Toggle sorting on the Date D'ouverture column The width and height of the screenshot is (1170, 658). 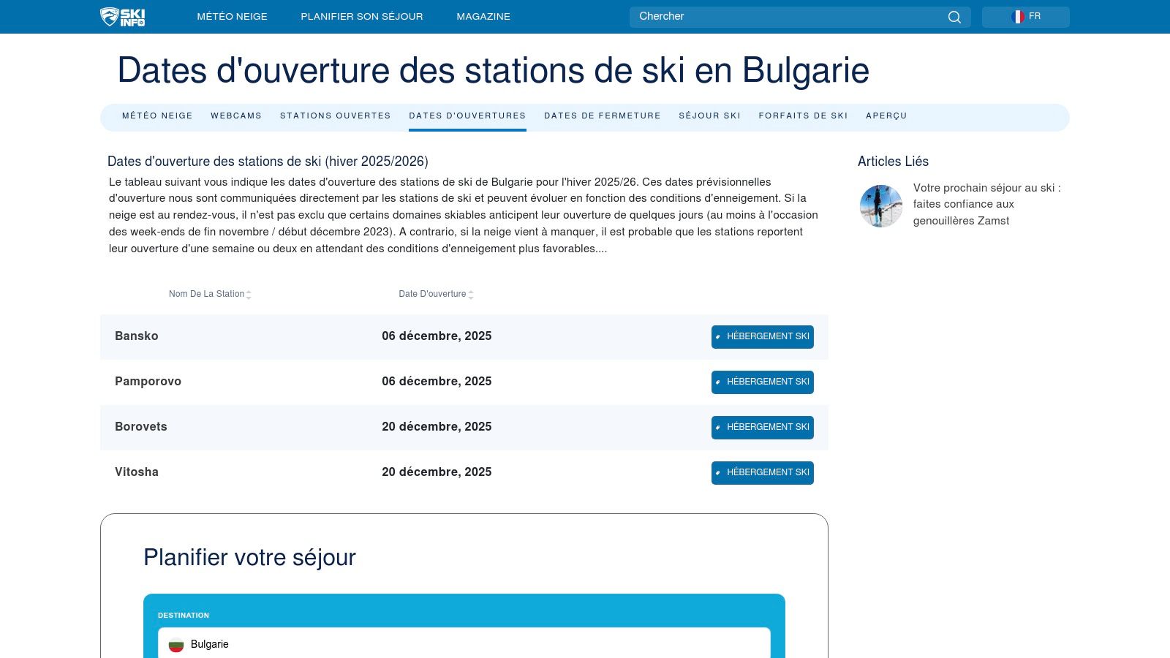coord(472,294)
